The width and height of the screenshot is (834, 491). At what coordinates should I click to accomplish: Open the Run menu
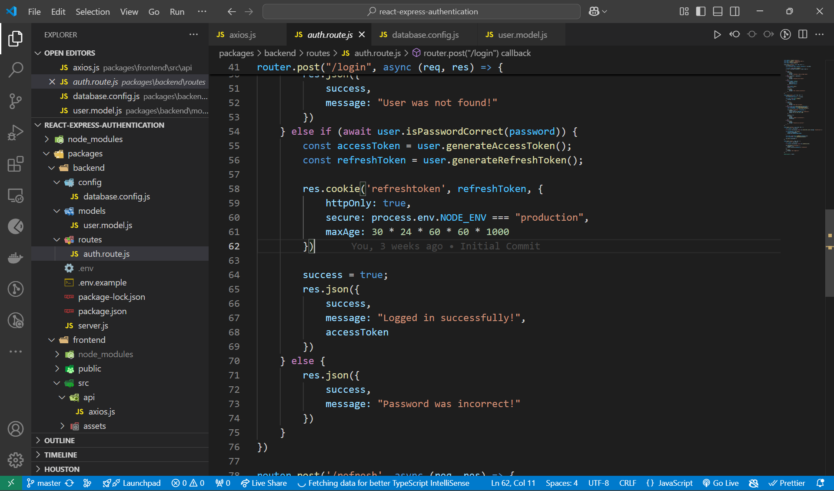[x=177, y=12]
